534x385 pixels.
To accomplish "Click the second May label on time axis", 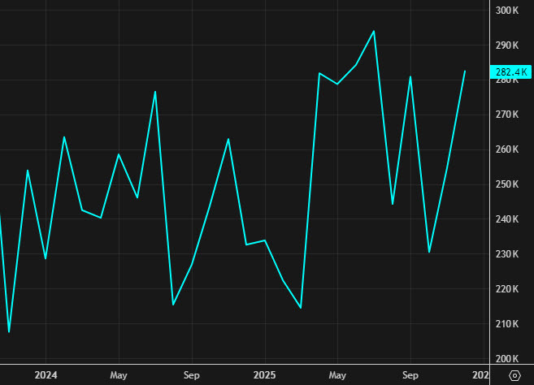I will coord(337,375).
